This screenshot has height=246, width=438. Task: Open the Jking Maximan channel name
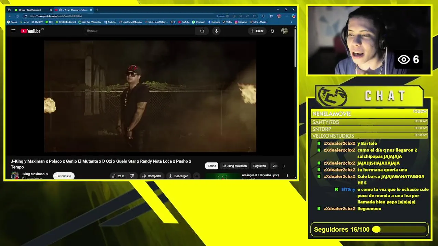pyautogui.click(x=33, y=174)
